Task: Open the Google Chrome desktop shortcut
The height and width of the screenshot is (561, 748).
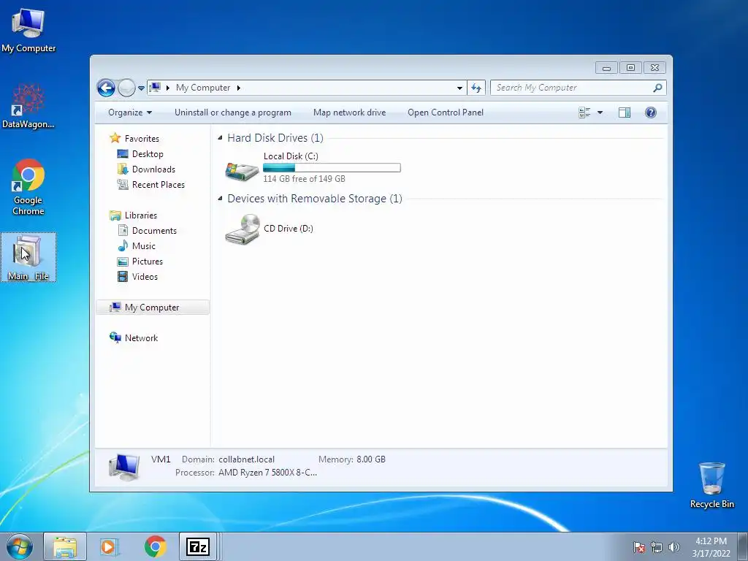Action: pyautogui.click(x=28, y=186)
